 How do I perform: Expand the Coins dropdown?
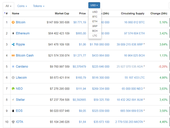[22, 6]
